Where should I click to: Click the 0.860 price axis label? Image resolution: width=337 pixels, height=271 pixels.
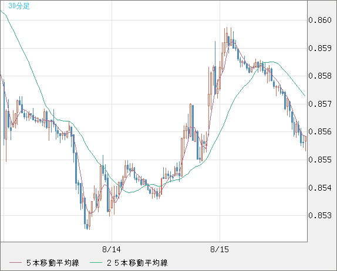point(320,20)
